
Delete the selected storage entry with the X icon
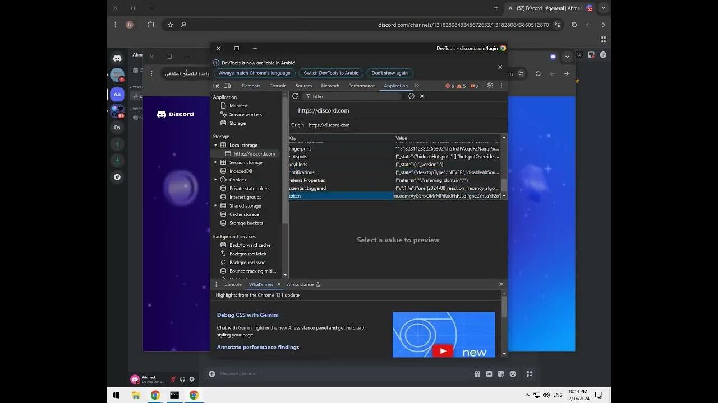pyautogui.click(x=422, y=96)
